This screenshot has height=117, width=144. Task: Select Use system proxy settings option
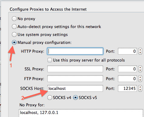click(14, 34)
